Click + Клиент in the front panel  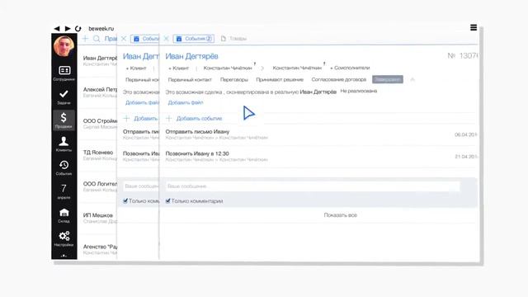tap(178, 68)
